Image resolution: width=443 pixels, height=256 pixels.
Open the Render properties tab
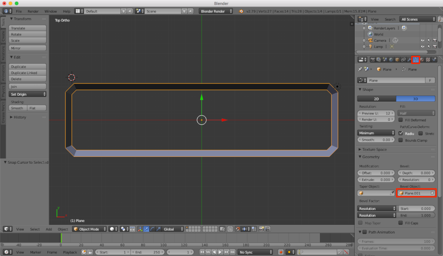click(x=373, y=60)
